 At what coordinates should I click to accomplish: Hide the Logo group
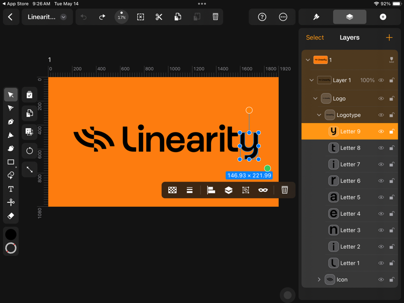point(381,98)
